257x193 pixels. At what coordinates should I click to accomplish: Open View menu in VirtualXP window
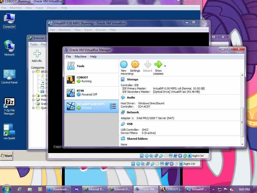point(77,30)
